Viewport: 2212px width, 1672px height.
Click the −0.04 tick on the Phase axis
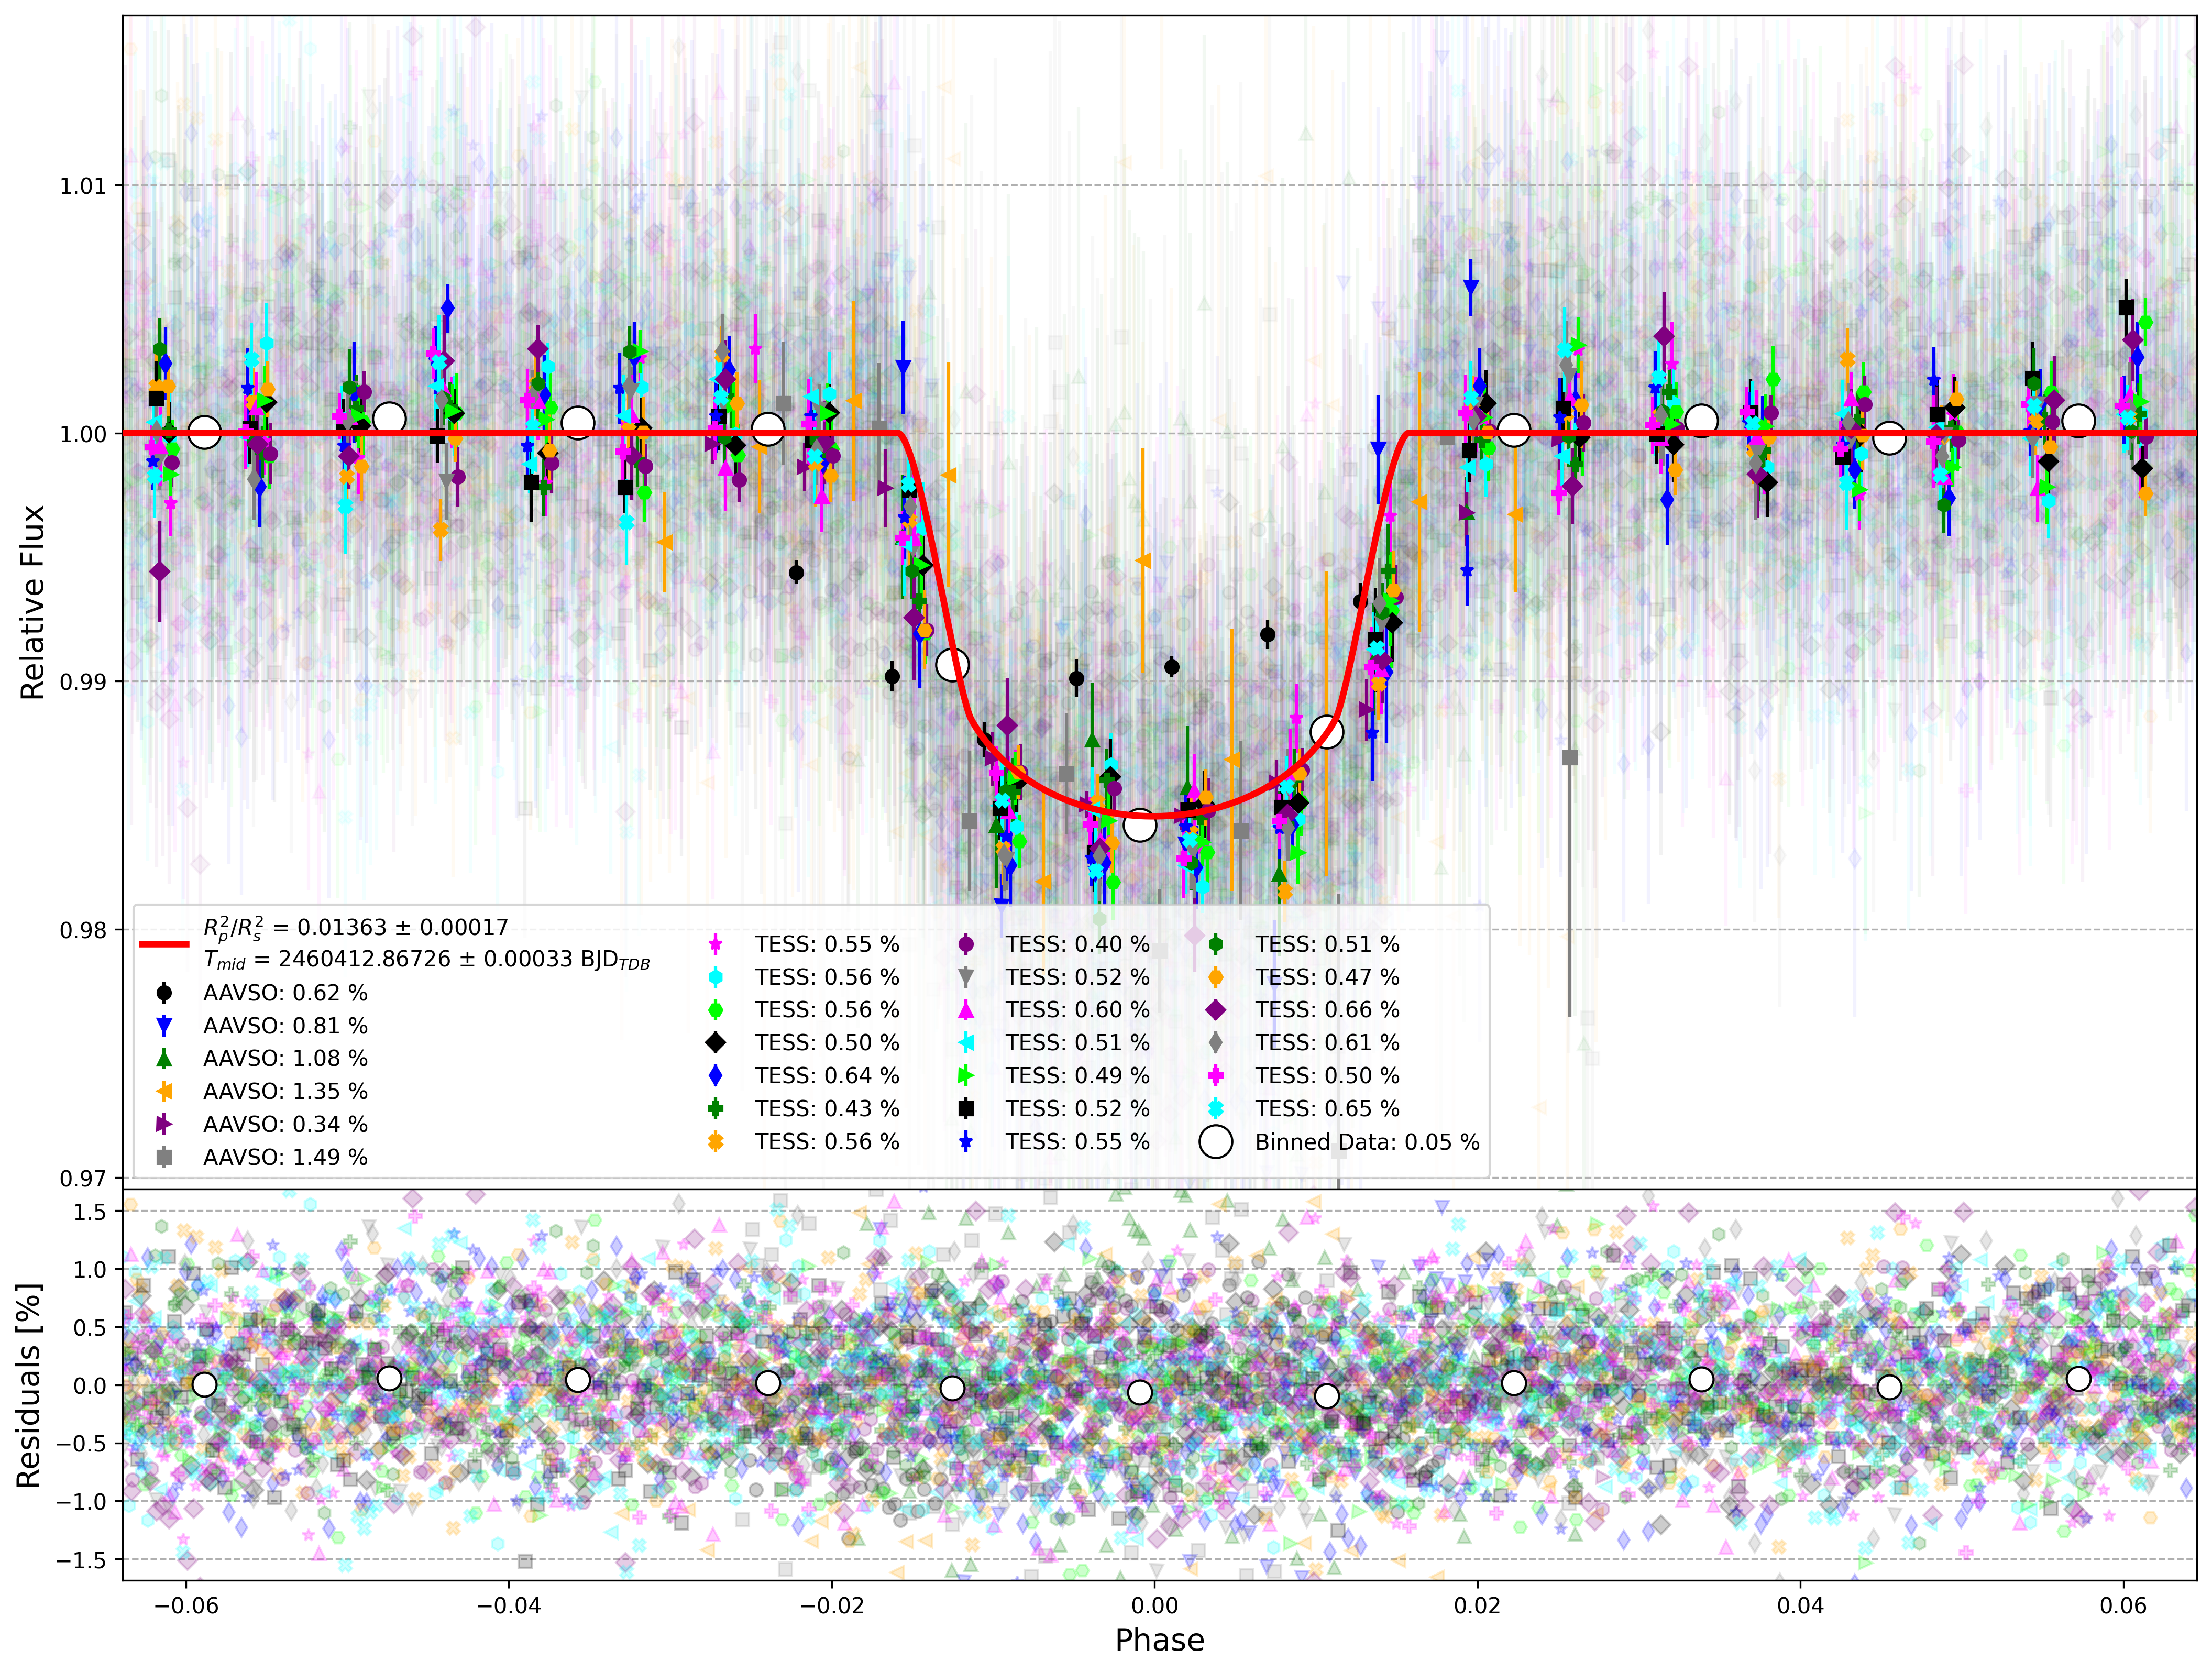tap(508, 1606)
